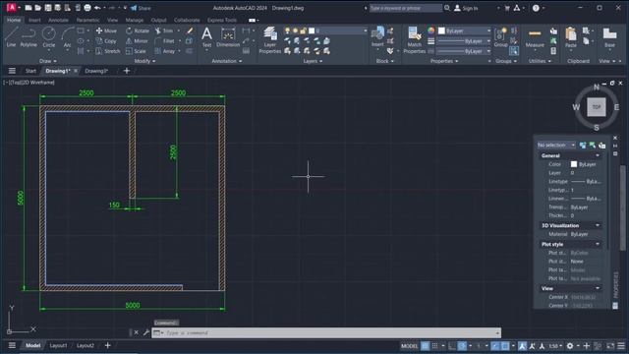Collapse the General section in Properties palette
The height and width of the screenshot is (354, 629).
point(598,155)
